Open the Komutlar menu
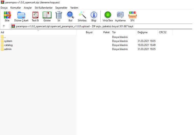 (16, 8)
